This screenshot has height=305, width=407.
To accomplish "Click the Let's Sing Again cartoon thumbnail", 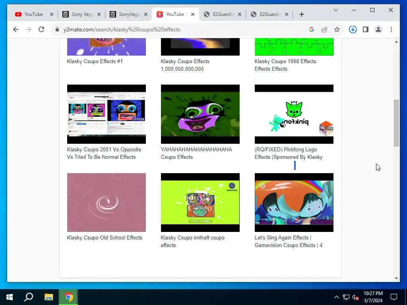I will pyautogui.click(x=294, y=203).
